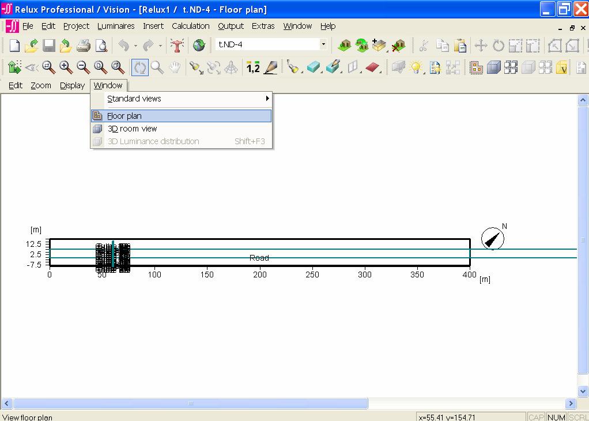Click the horizontal scrollbar right arrow

point(571,403)
